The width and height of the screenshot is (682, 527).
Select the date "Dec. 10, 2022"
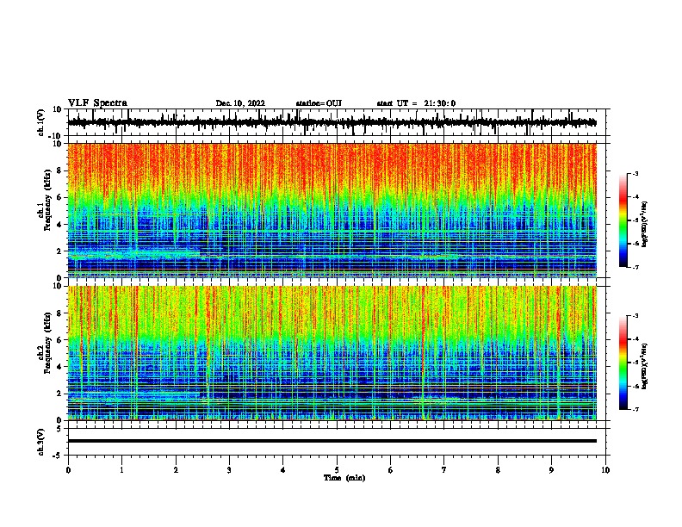[240, 103]
